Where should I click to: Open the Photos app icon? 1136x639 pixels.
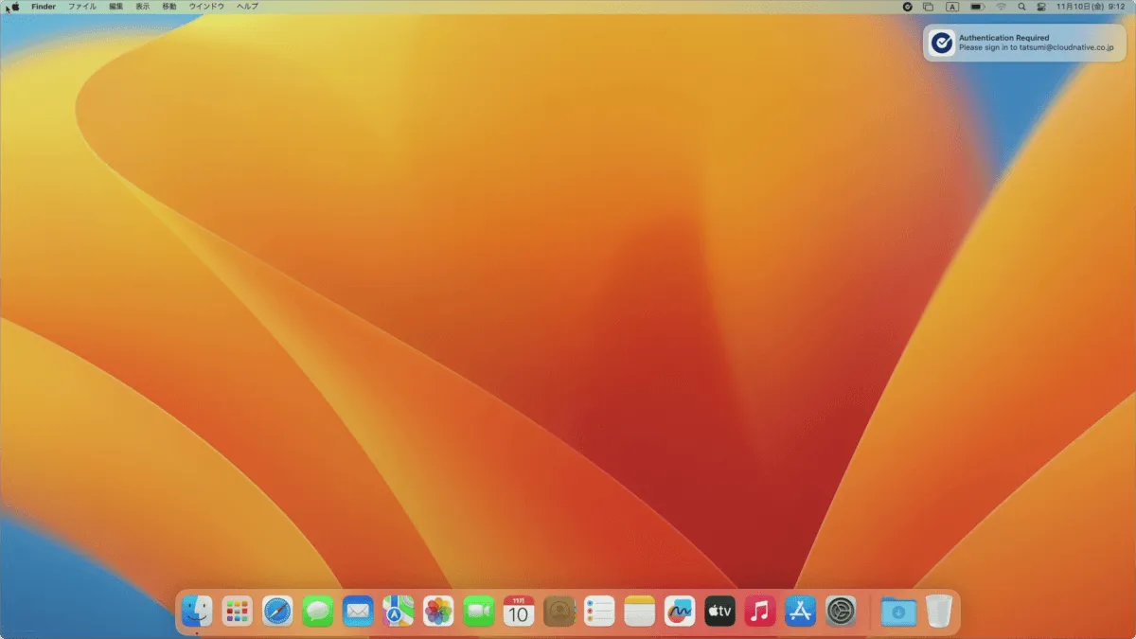438,612
